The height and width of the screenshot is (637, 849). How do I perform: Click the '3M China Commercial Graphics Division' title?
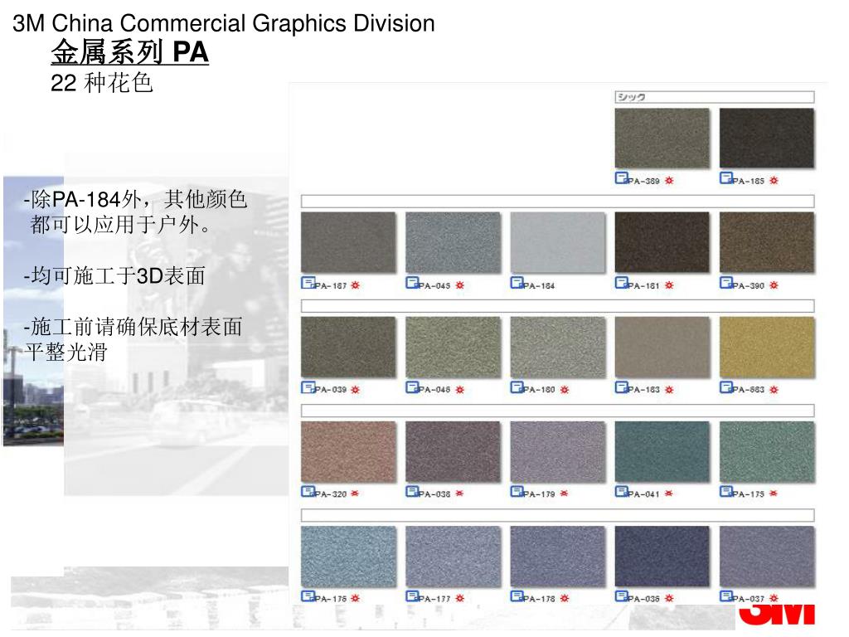click(224, 23)
